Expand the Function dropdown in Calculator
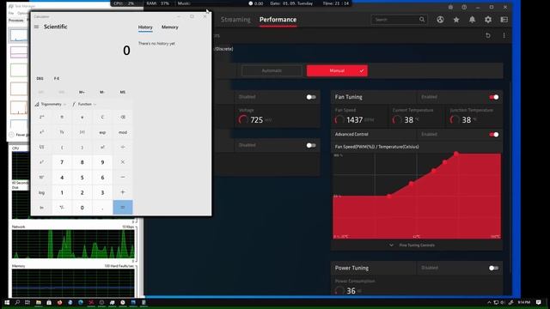This screenshot has height=309, width=550. 84,104
